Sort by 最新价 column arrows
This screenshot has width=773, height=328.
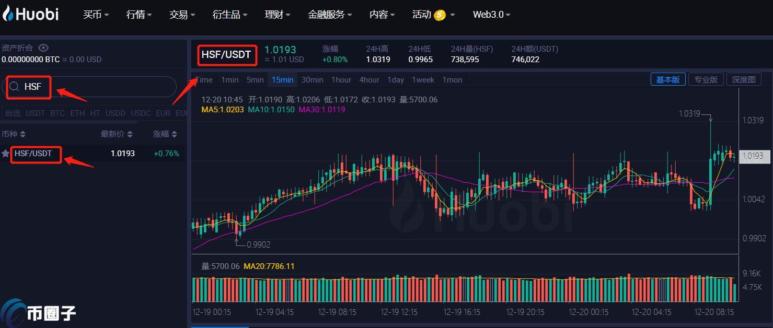[x=130, y=134]
